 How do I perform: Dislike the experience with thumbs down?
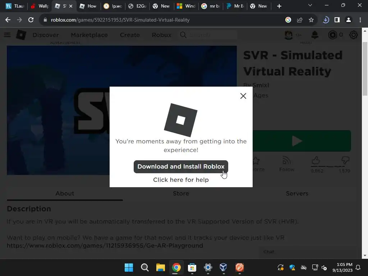[x=345, y=161]
